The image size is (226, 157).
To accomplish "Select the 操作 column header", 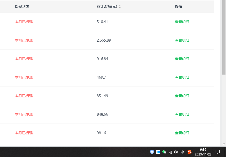I will tap(178, 6).
